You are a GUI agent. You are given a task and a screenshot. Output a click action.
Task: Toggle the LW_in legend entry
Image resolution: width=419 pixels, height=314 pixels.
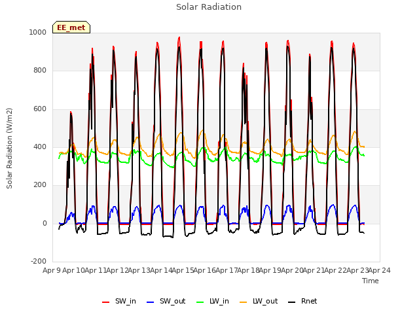click(x=213, y=301)
